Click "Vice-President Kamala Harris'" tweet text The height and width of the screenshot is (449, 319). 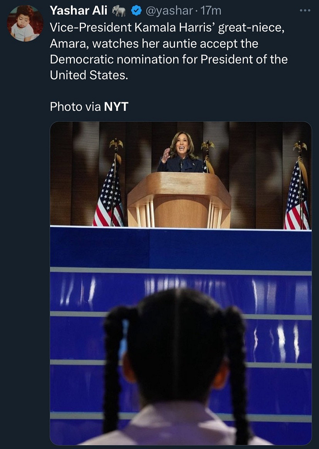(133, 28)
